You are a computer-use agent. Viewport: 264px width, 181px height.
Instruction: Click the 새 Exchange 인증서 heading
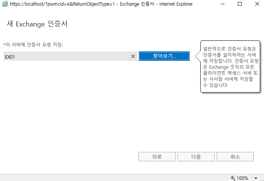point(37,24)
